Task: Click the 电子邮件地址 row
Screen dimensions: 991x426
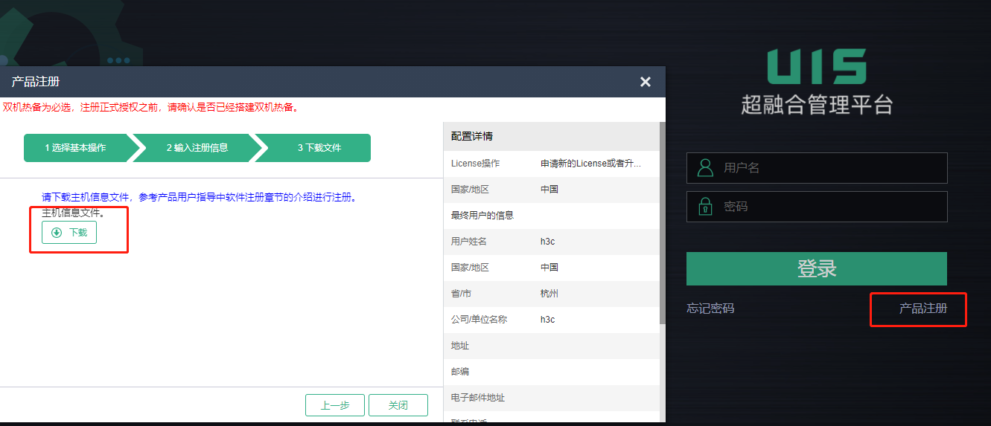Action: click(552, 398)
